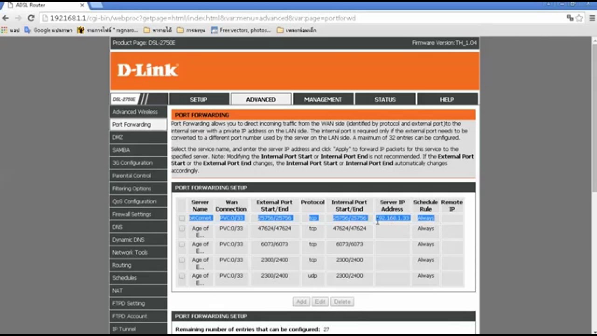Click the Edit button
This screenshot has height=336, width=597.
[x=320, y=301]
